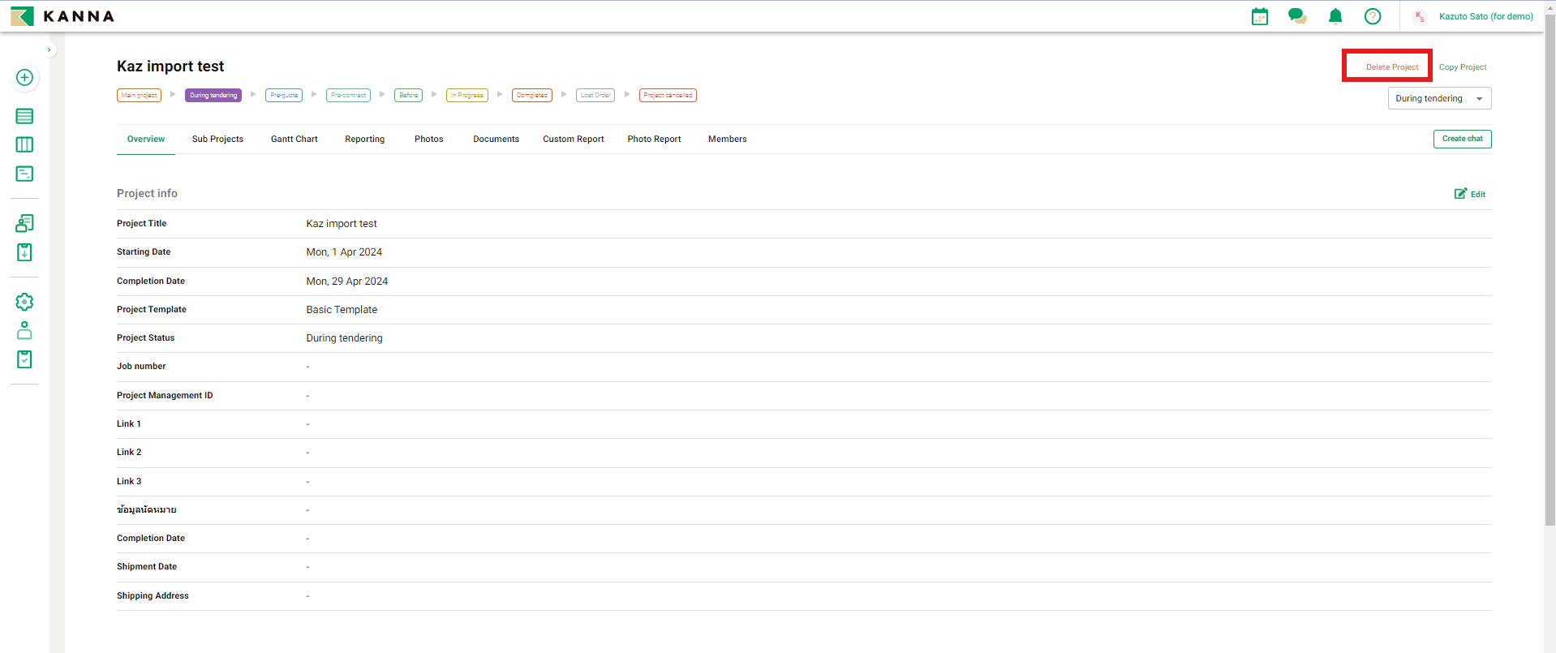Screen dimensions: 1556x653
Task: Click the plus icon to create new
Action: point(24,78)
